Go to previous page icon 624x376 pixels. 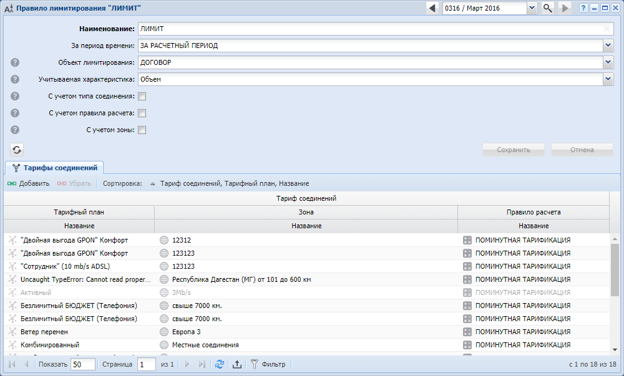coord(26,364)
